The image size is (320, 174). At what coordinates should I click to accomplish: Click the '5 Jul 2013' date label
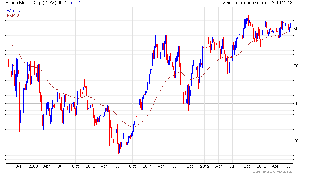[x=282, y=3]
